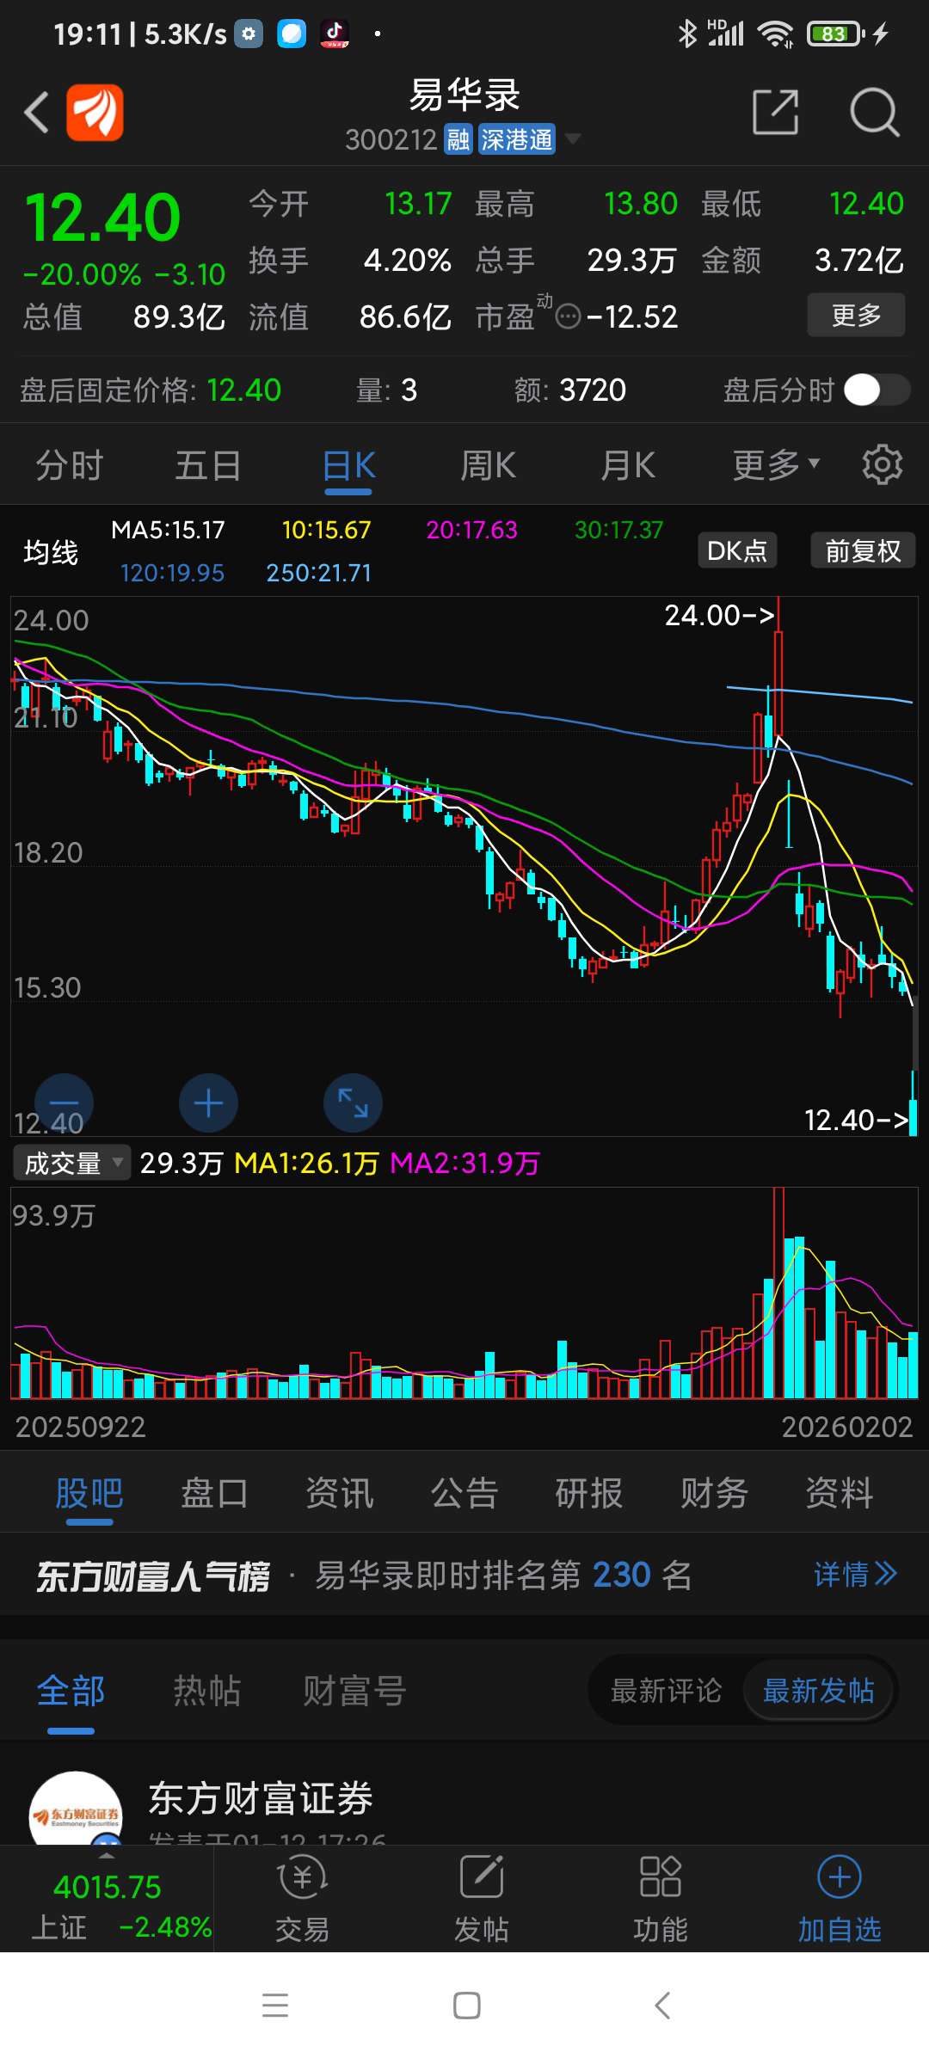This screenshot has width=929, height=2064.
Task: Toggle the 盘后分时 switch
Action: (x=877, y=390)
